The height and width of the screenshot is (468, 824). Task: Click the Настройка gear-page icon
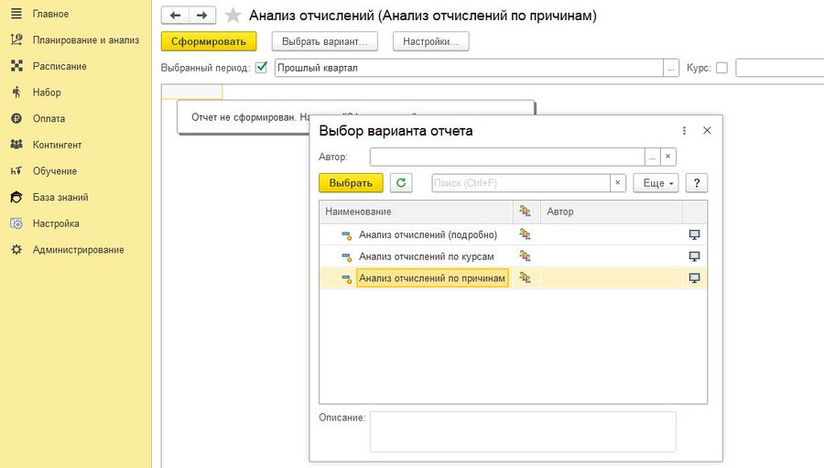click(16, 223)
